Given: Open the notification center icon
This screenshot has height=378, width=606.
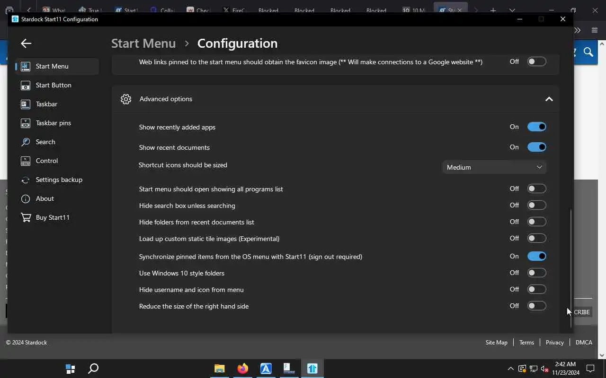Looking at the screenshot, I should 590,369.
